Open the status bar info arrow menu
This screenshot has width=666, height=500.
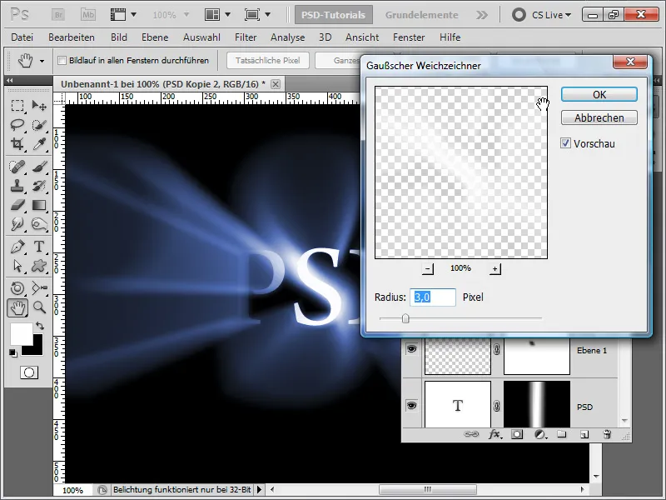(259, 490)
